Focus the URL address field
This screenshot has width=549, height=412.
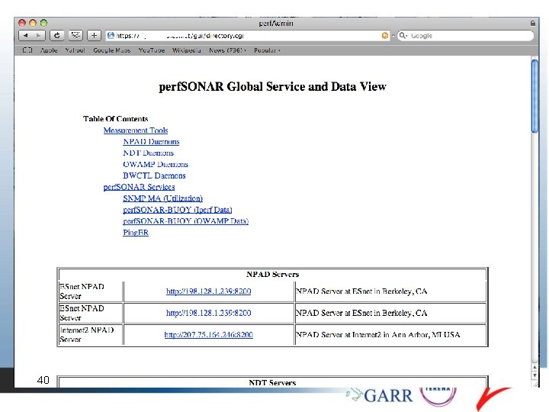point(248,35)
